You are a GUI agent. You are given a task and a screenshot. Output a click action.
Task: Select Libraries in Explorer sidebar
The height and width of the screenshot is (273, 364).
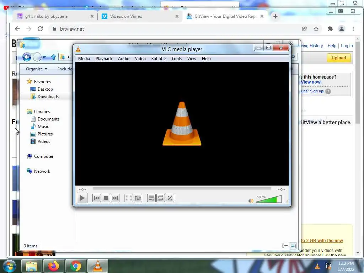point(38,111)
